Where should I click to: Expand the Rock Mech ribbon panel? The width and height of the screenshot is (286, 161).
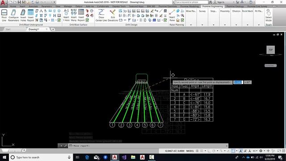(248, 25)
